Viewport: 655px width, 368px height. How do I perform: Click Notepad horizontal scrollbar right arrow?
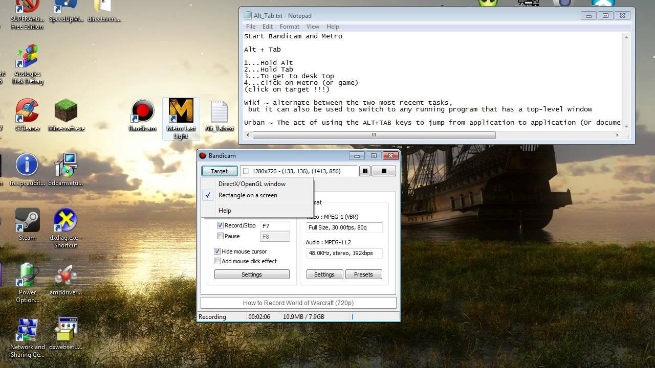[617, 135]
